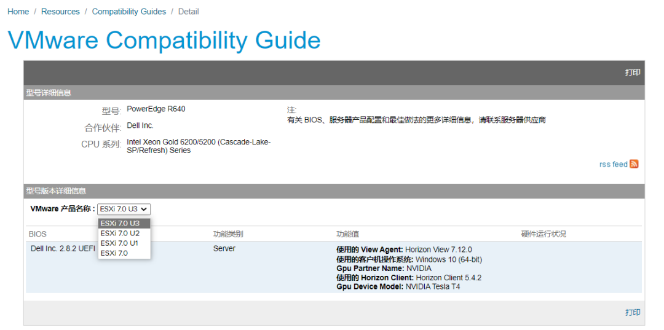This screenshot has height=330, width=664.
Task: Click the bottom 打印 print link
Action: coord(633,313)
